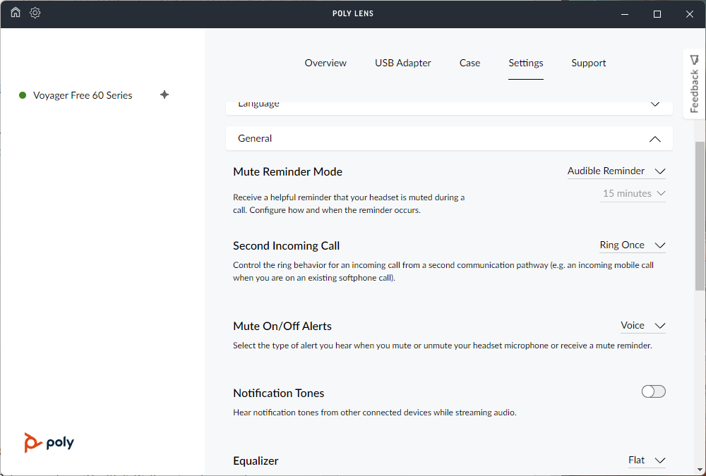The height and width of the screenshot is (476, 706).
Task: Open the 15 minutes interval dropdown
Action: click(633, 193)
